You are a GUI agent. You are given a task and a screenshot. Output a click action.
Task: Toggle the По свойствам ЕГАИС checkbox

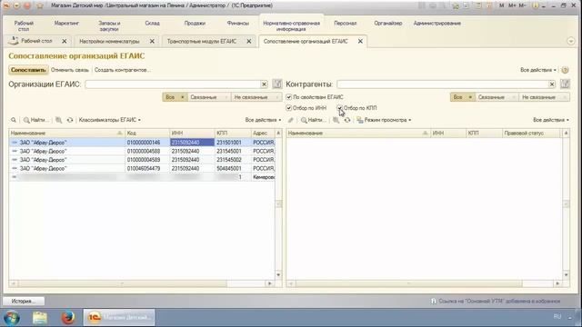coord(289,97)
